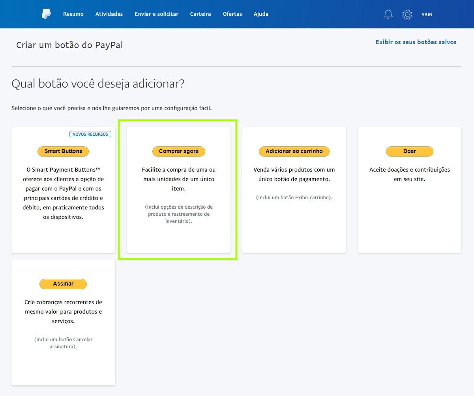Choose the Comprar agora button
This screenshot has height=396, width=474.
(179, 151)
